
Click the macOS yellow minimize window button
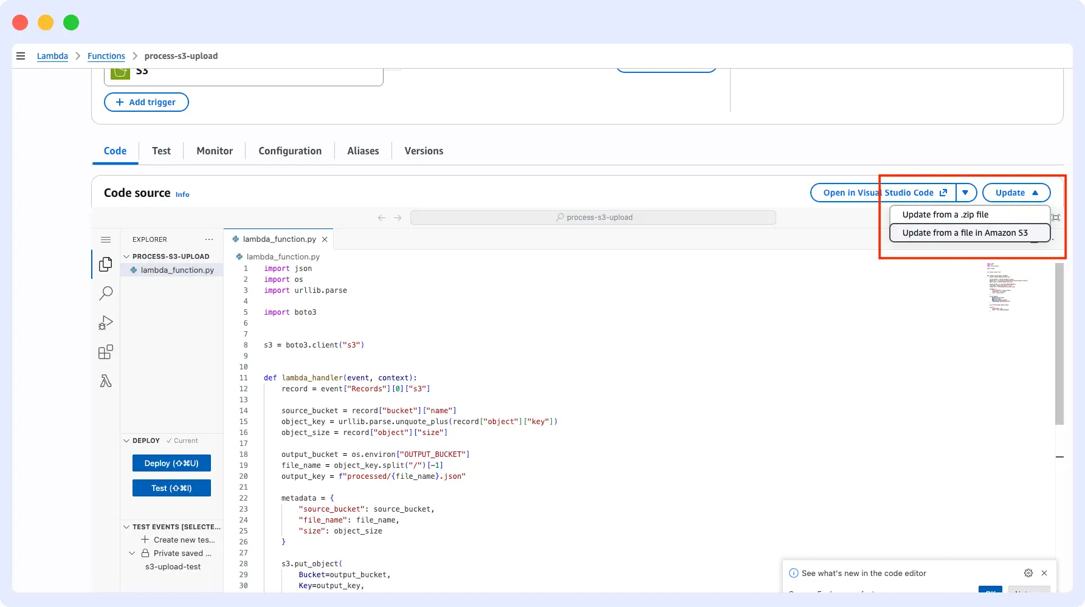pyautogui.click(x=46, y=22)
